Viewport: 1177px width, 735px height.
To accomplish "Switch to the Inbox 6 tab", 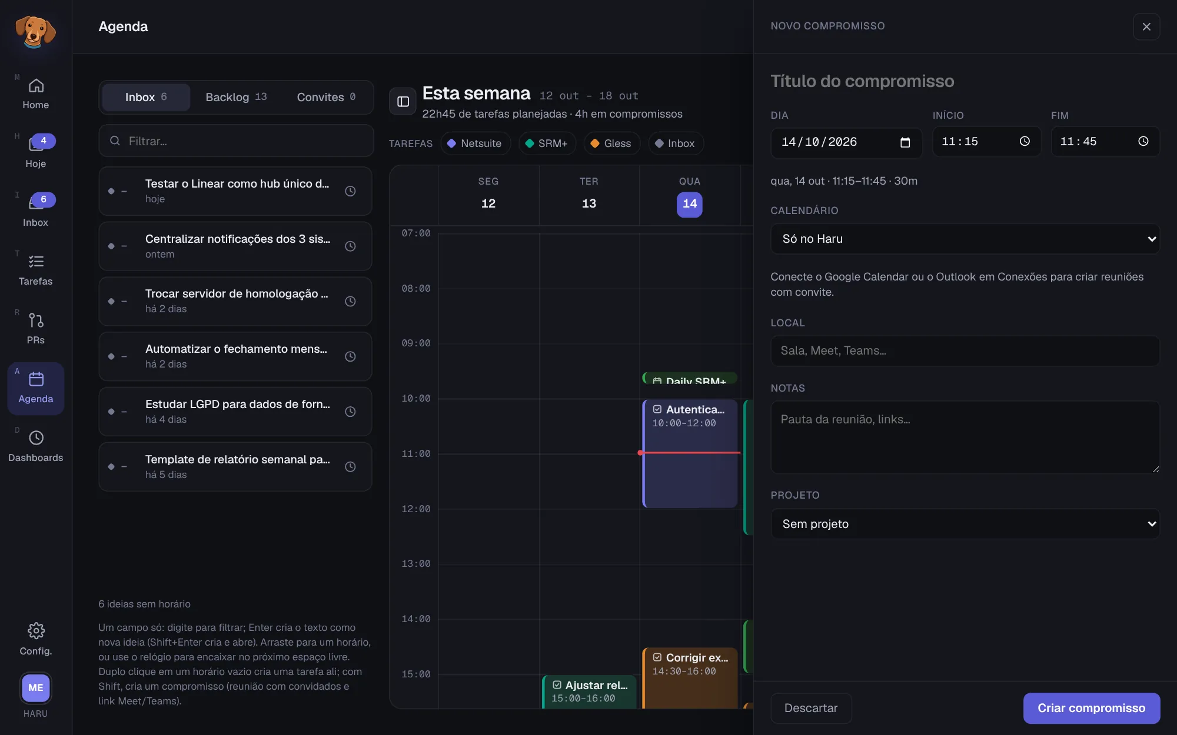I will pyautogui.click(x=146, y=97).
